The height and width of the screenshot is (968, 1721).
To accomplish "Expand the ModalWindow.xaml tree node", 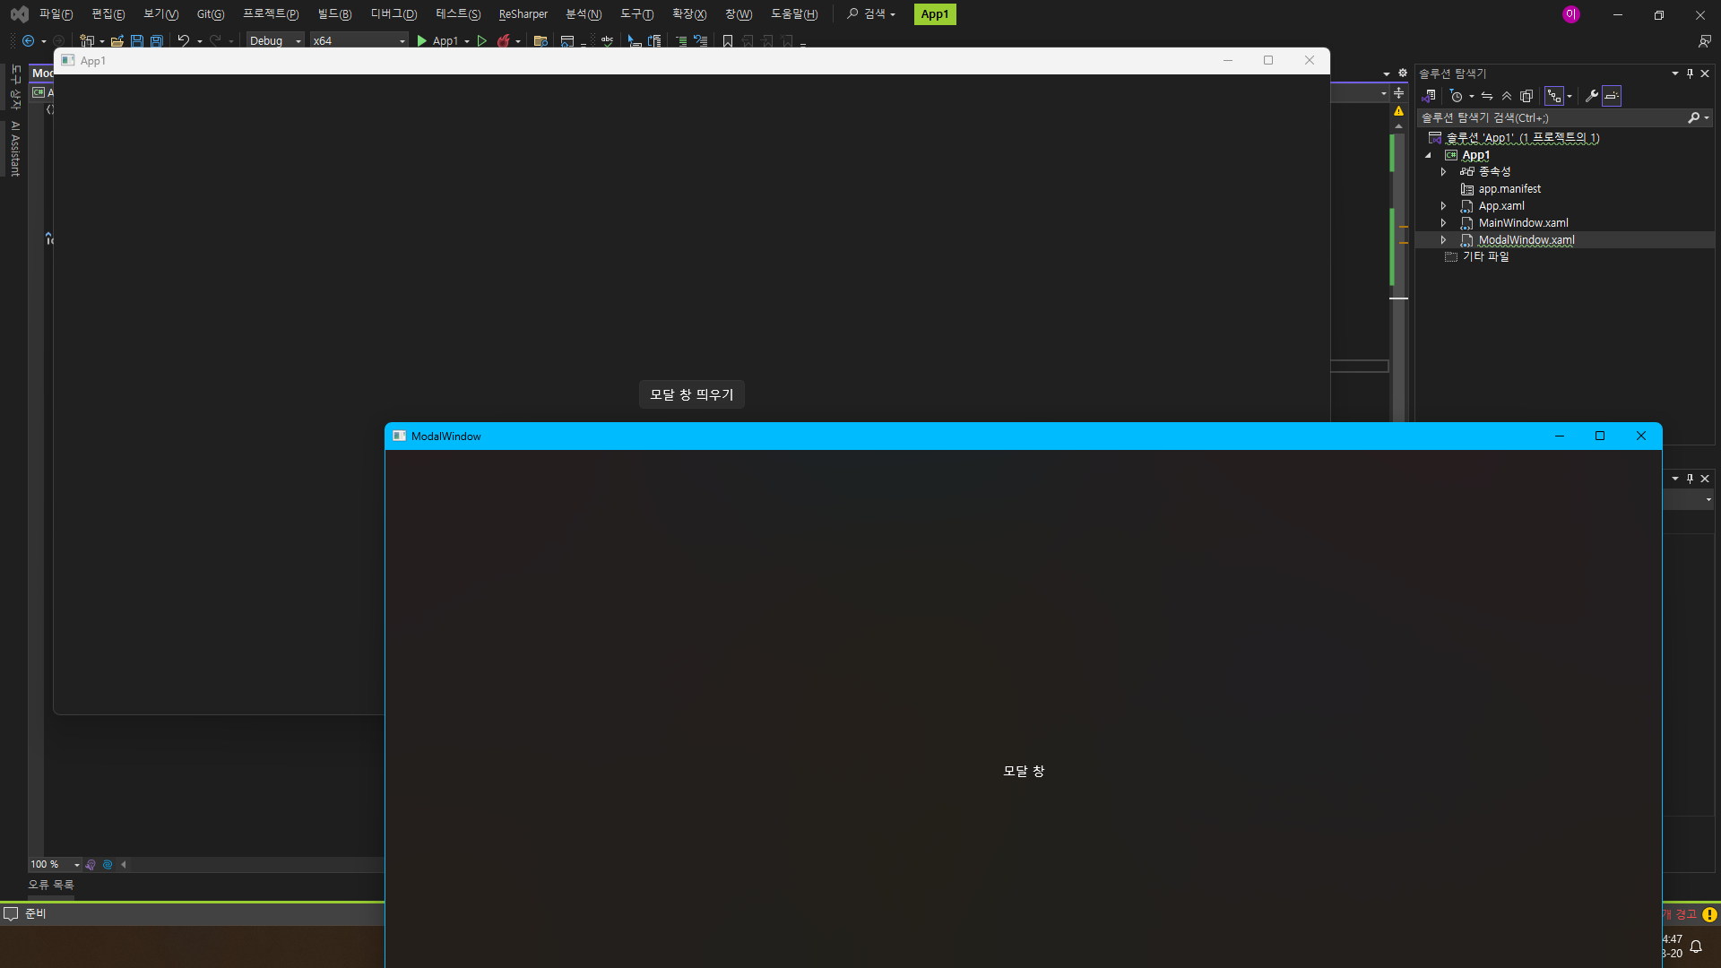I will click(x=1443, y=240).
